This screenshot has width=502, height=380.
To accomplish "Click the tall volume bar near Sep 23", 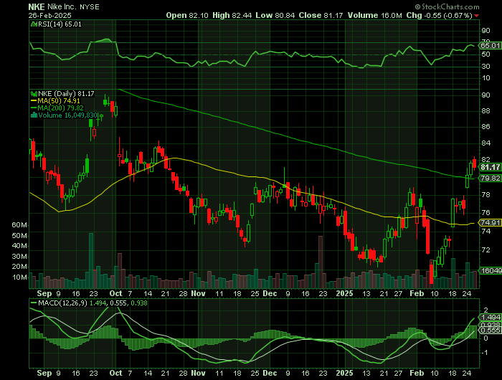I will 91,260.
